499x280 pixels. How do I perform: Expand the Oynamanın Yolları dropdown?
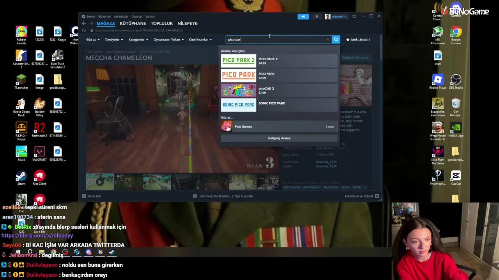coord(168,39)
